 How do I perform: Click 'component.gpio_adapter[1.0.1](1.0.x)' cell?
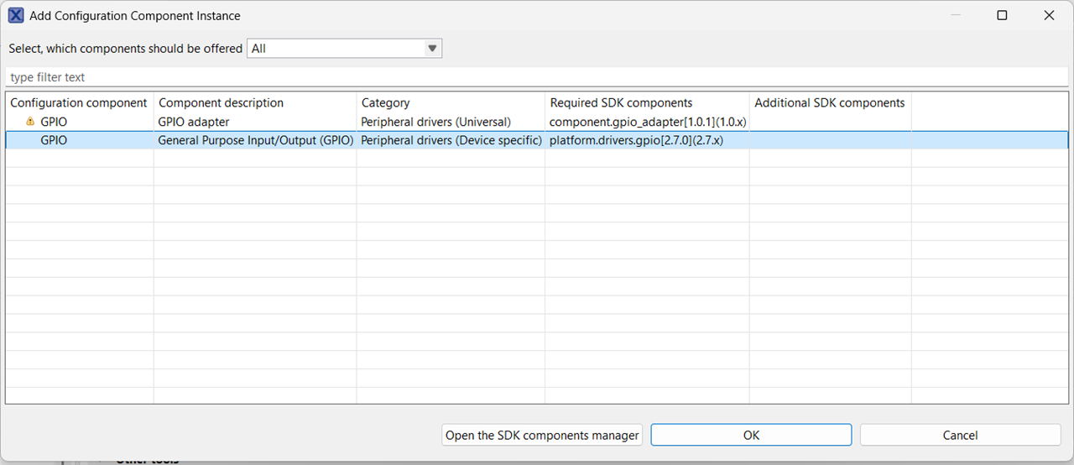(x=648, y=122)
